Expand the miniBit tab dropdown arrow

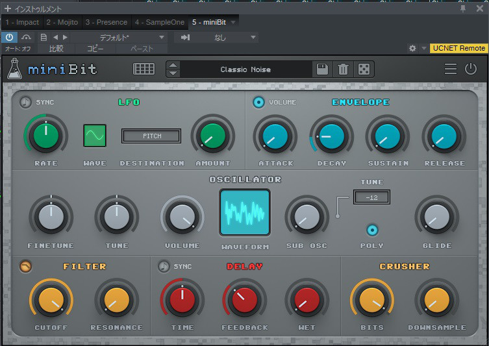(x=233, y=23)
